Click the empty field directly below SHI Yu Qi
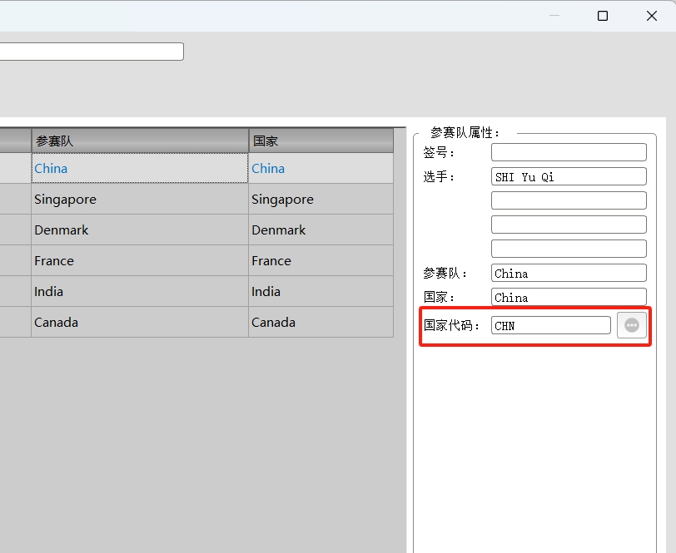The height and width of the screenshot is (553, 676). tap(569, 200)
